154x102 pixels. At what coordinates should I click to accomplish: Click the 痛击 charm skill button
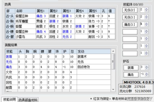coord(131,75)
